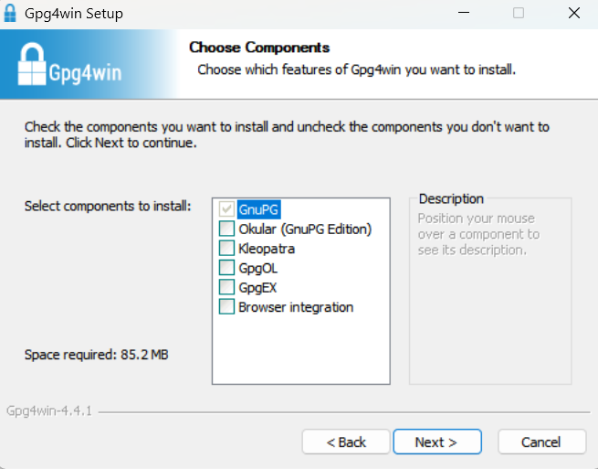Go to the next step with Next >
598x469 pixels.
(x=437, y=442)
